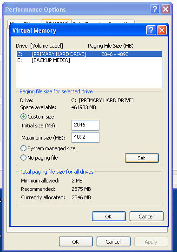Click the 461933 MB space available value
The height and width of the screenshot is (252, 177).
click(x=84, y=107)
